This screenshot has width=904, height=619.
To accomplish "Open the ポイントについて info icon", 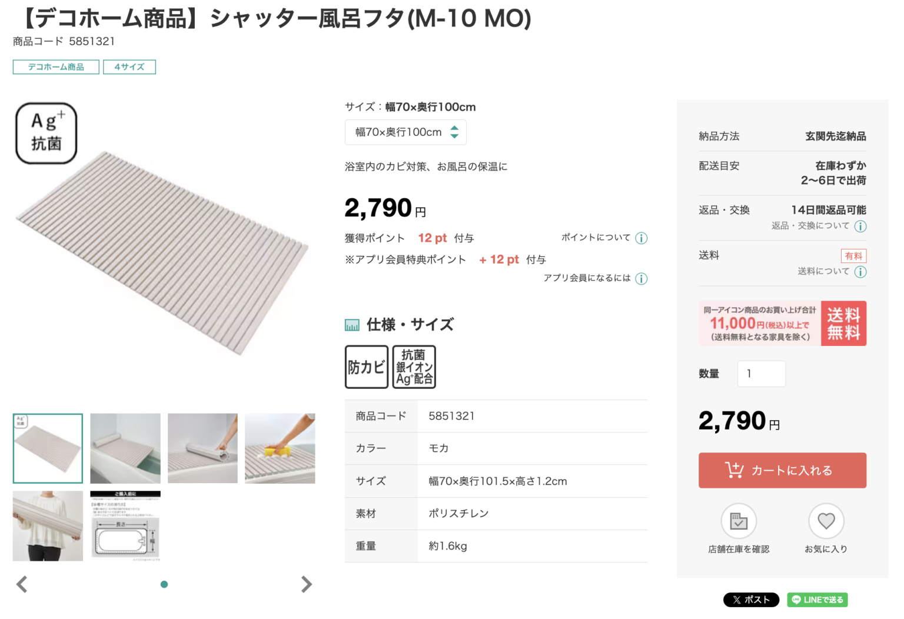I will coord(641,238).
